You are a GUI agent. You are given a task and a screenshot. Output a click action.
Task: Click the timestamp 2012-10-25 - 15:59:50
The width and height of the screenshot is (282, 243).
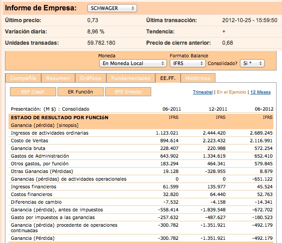pyautogui.click(x=249, y=20)
